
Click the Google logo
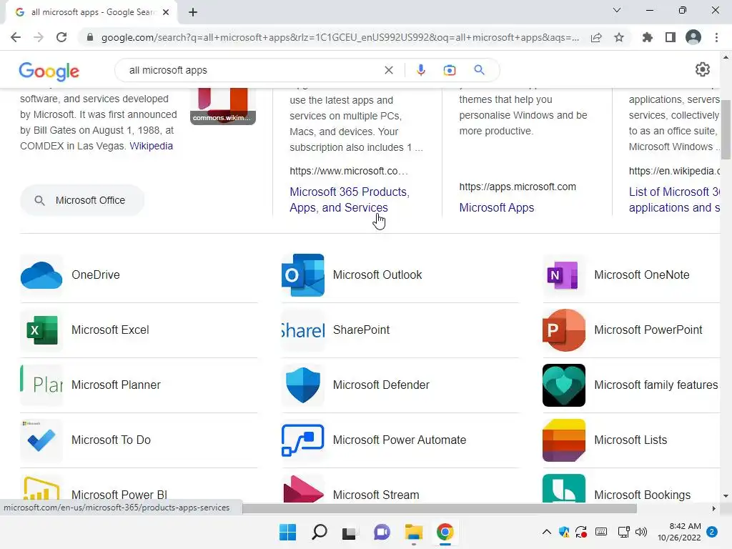(49, 71)
